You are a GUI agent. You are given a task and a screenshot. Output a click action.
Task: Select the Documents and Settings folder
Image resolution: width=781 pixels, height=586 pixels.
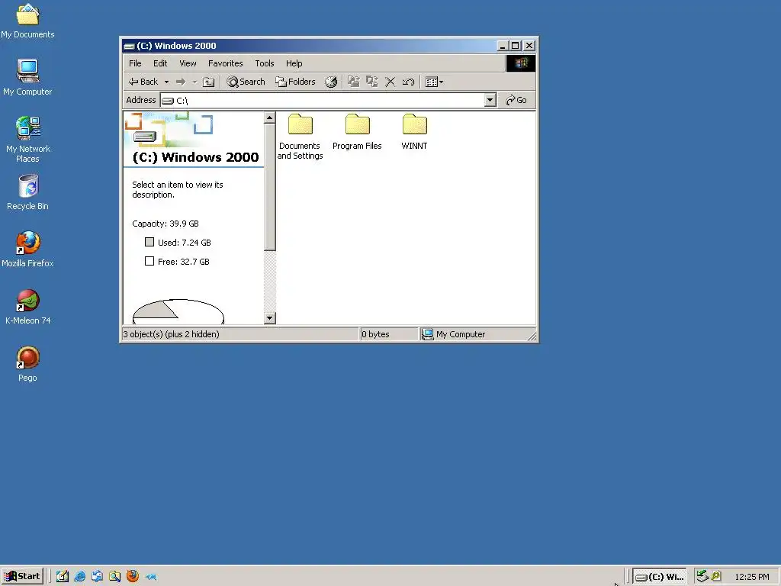pyautogui.click(x=300, y=137)
